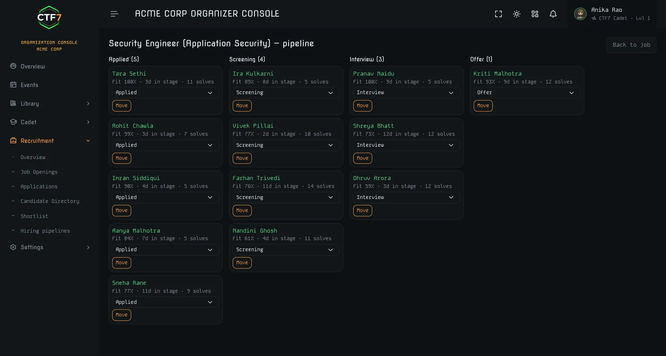
Task: Open Dhruv Arora stage dropdown
Action: [x=406, y=197]
